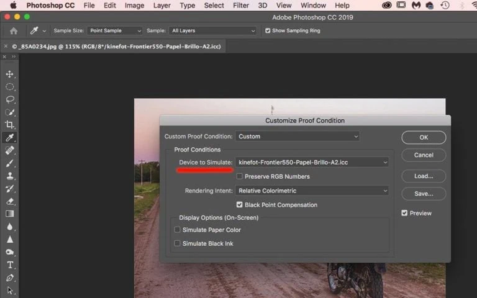Select the _85A0234.jpg document tab

116,47
